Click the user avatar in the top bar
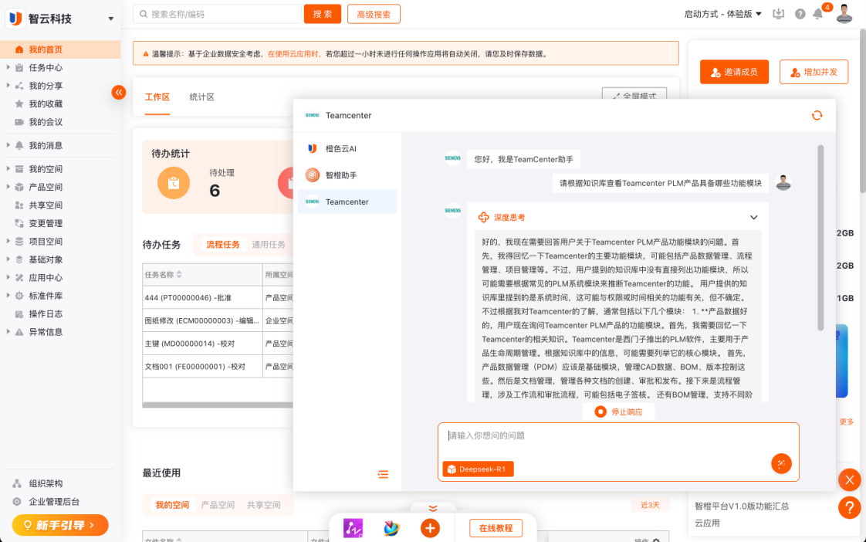 (844, 14)
